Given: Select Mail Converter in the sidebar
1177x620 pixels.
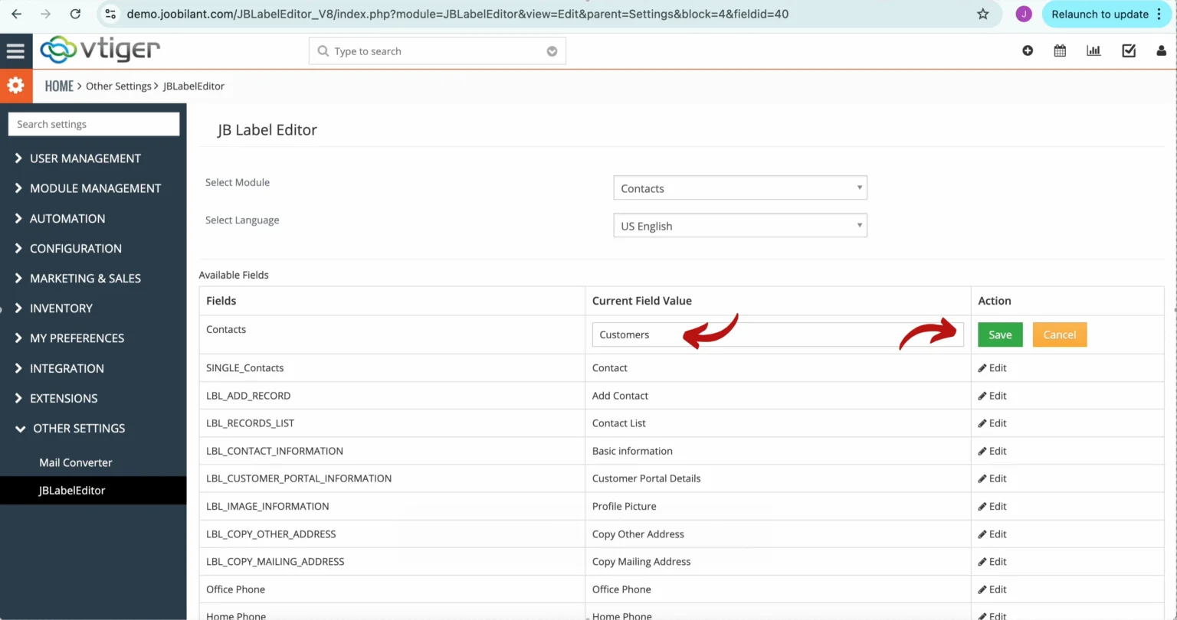Looking at the screenshot, I should click(x=75, y=462).
